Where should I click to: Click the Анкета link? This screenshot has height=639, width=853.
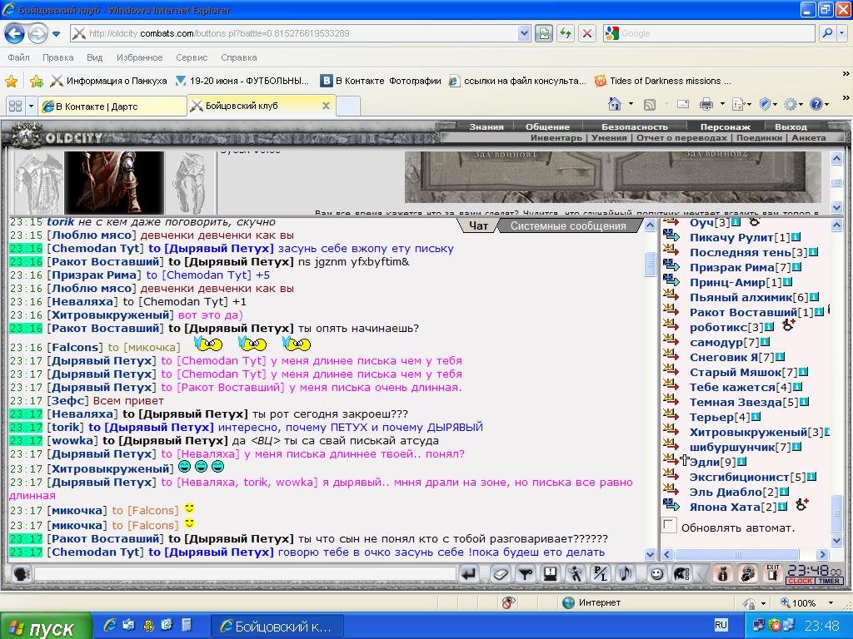click(x=808, y=138)
